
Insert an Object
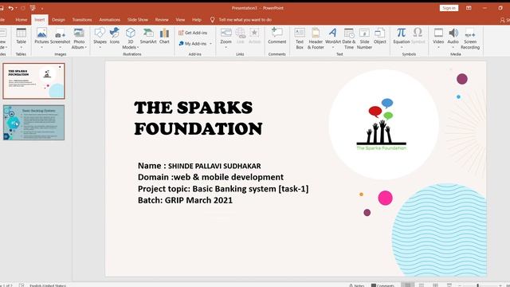tap(379, 36)
